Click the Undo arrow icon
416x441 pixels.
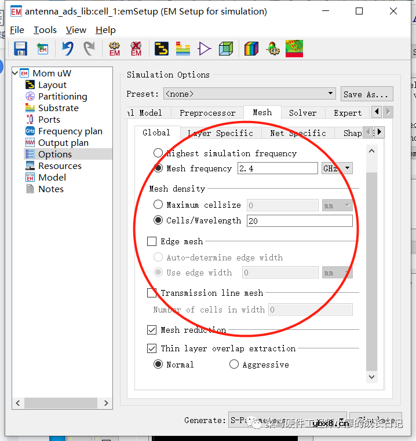tap(68, 49)
